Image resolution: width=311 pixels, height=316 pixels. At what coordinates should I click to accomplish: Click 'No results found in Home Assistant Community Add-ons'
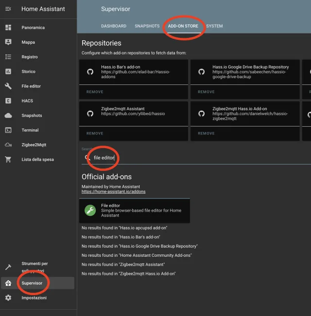point(137,255)
